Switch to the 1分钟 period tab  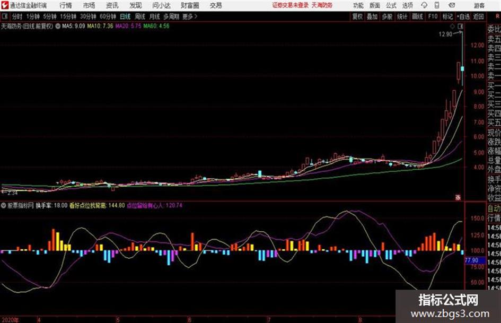tap(33, 16)
